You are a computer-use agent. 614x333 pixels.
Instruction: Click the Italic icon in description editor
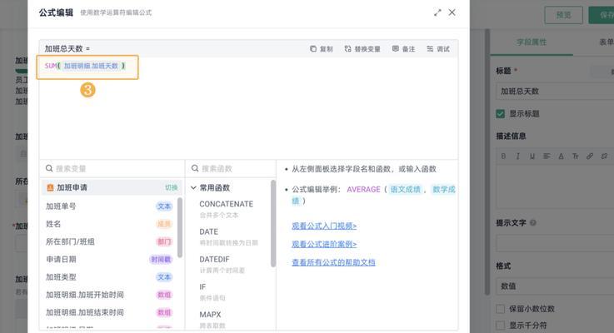point(517,157)
